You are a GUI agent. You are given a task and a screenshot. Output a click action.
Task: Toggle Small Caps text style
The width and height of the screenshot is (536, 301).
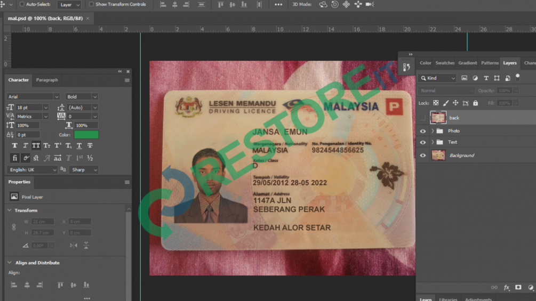47,145
